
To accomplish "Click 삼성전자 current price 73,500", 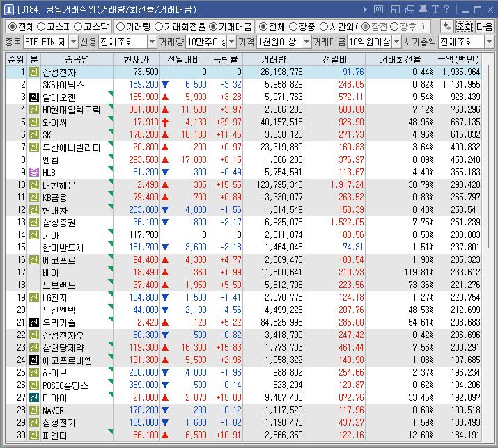I will pos(146,72).
